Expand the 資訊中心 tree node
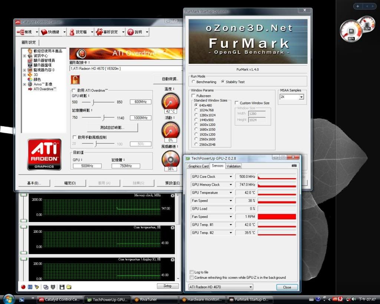The width and height of the screenshot is (380, 304). click(x=24, y=56)
